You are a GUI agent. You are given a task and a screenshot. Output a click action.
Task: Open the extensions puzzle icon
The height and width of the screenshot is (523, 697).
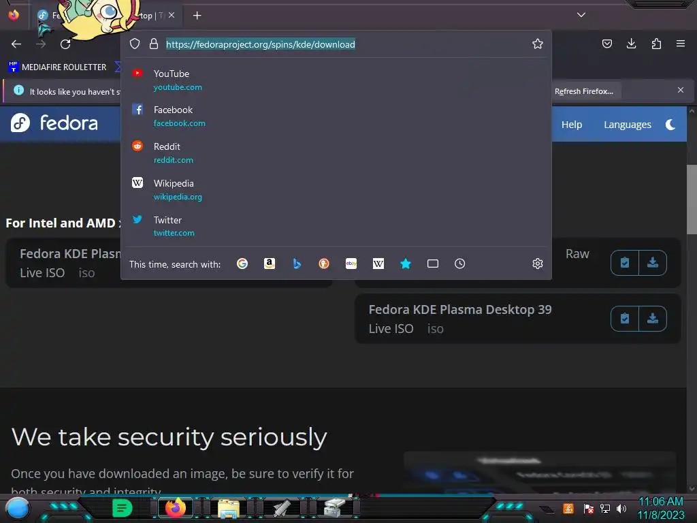[x=656, y=44]
